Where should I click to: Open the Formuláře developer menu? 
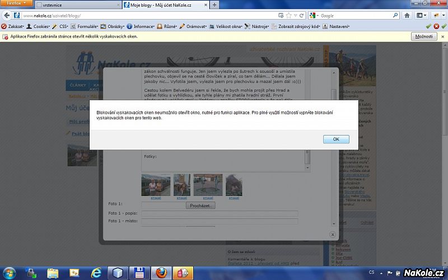point(85,26)
